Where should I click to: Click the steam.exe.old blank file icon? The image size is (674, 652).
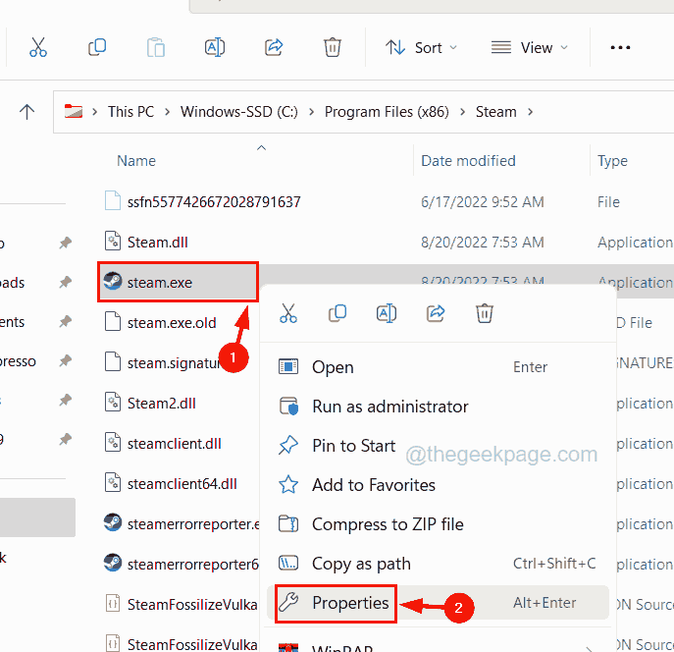click(x=113, y=321)
